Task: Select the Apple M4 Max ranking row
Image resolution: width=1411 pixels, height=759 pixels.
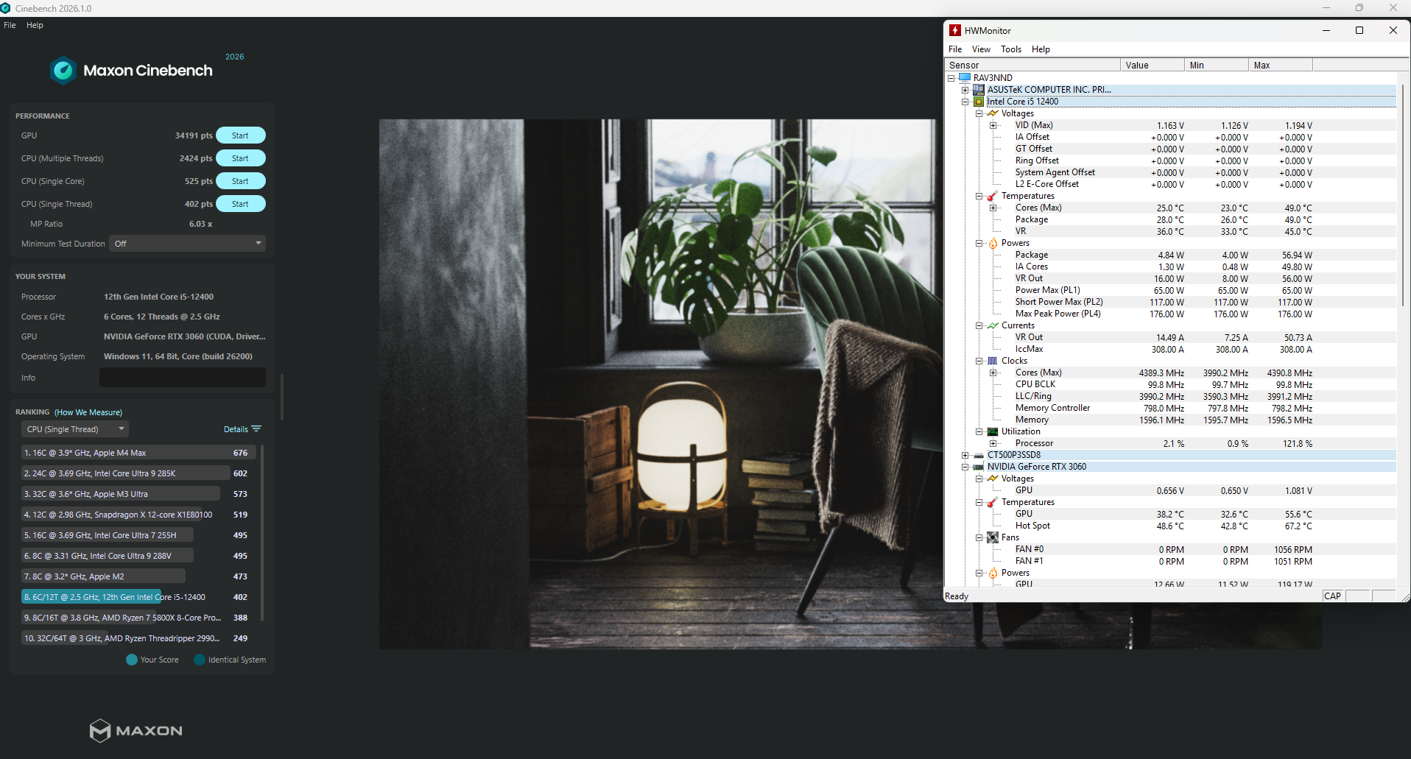Action: click(138, 453)
